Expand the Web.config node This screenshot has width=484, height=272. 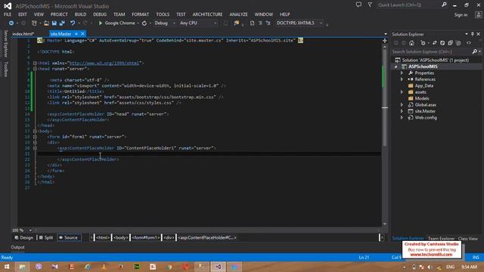point(402,118)
